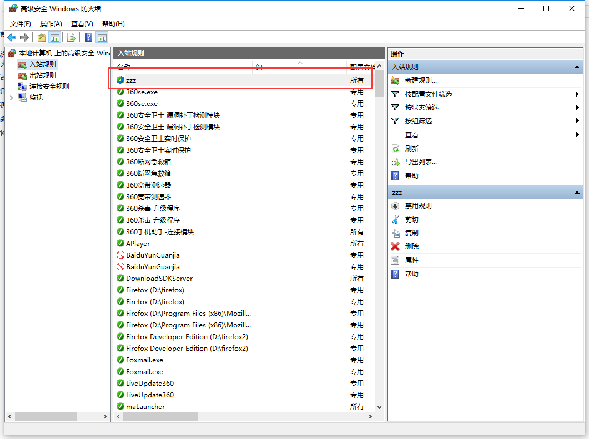The width and height of the screenshot is (589, 439).
Task: Click the green check icon beside DownloadSDKServer
Action: tap(120, 278)
